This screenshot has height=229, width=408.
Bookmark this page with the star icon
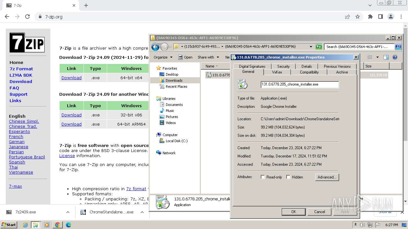click(x=358, y=17)
